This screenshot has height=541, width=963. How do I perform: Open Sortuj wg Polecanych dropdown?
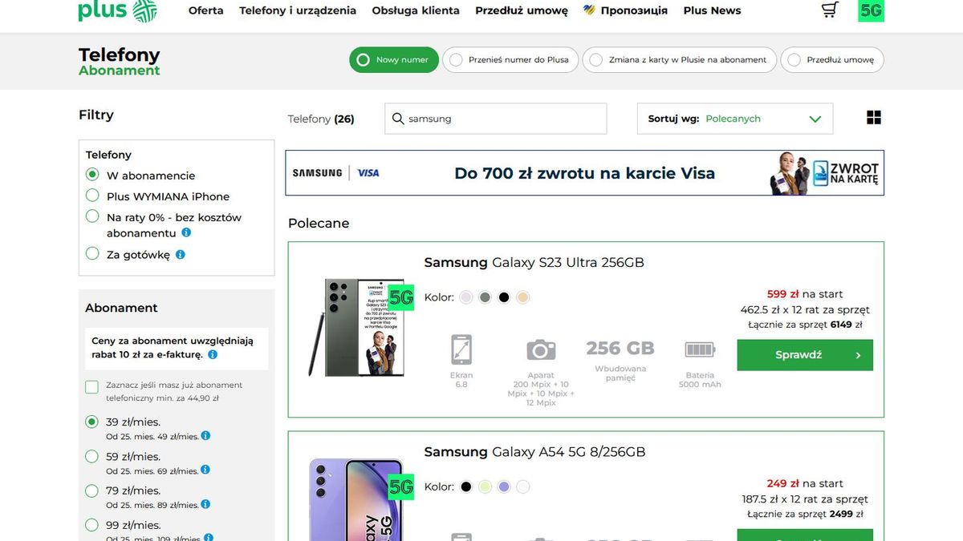tap(735, 119)
